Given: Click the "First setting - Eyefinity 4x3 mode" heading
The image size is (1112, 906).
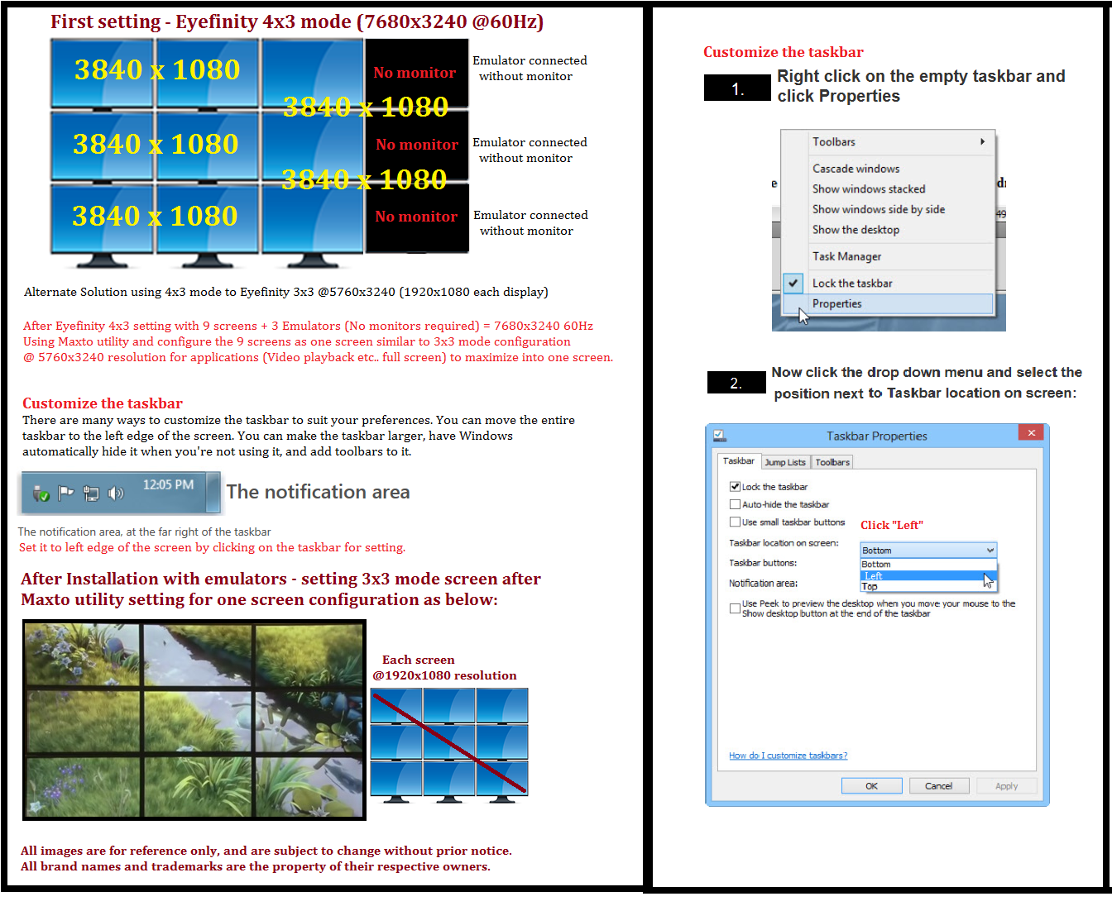Looking at the screenshot, I should coord(297,21).
